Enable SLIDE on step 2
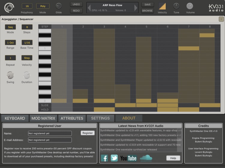 (x=83, y=105)
